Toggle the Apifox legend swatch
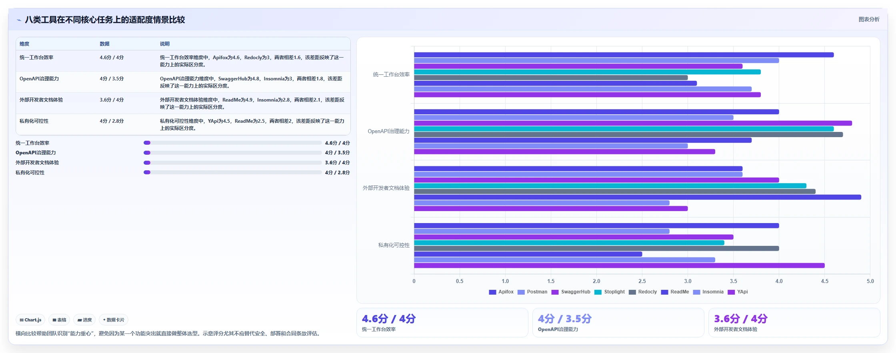 pyautogui.click(x=492, y=292)
